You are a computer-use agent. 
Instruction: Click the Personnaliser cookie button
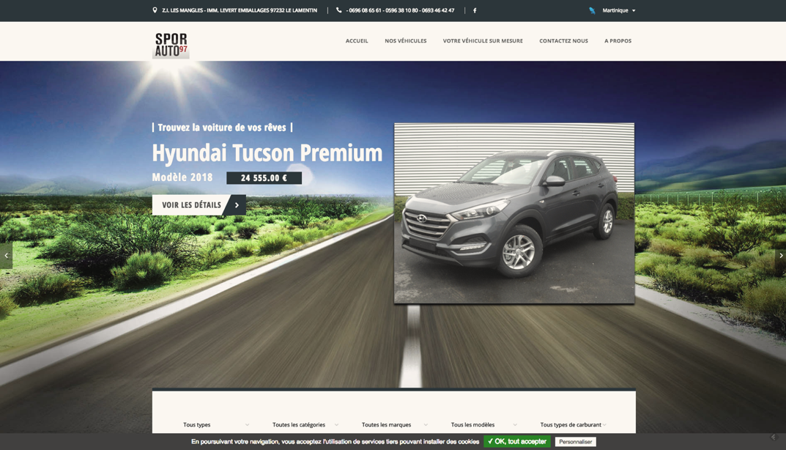[576, 442]
